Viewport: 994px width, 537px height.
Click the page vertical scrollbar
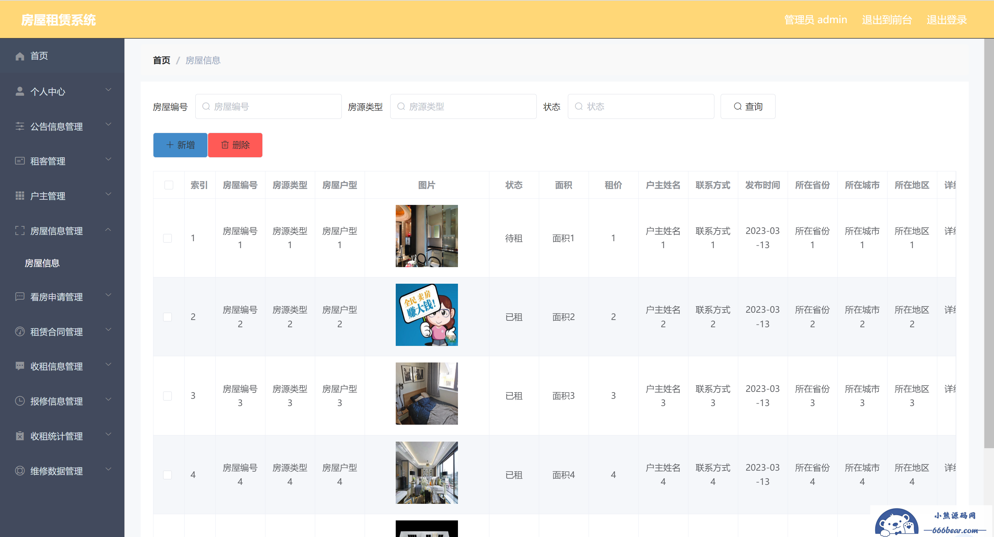coord(988,243)
